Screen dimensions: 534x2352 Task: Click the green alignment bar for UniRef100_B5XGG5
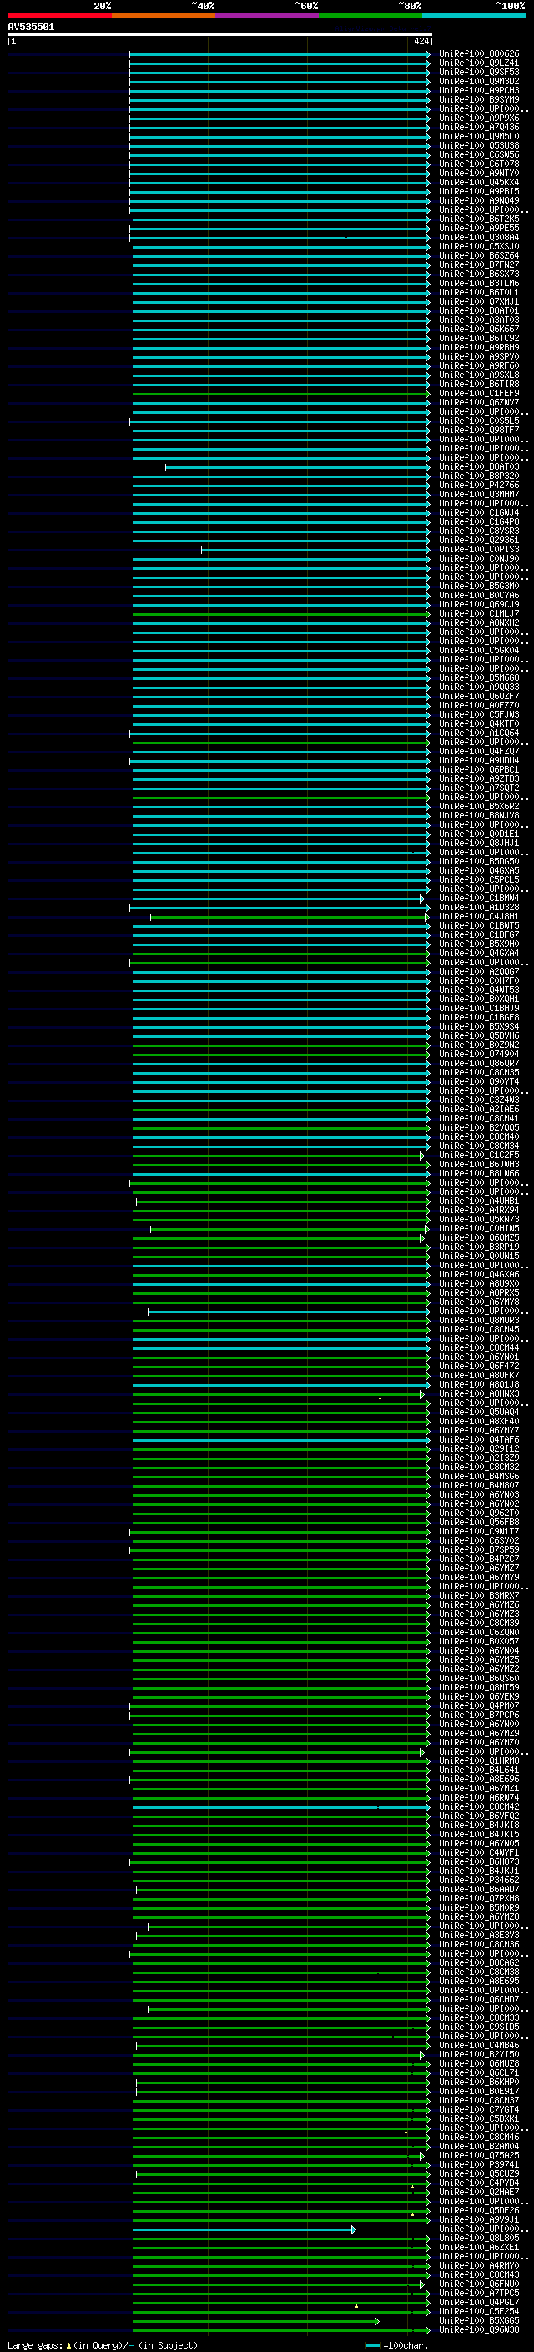tap(255, 2322)
